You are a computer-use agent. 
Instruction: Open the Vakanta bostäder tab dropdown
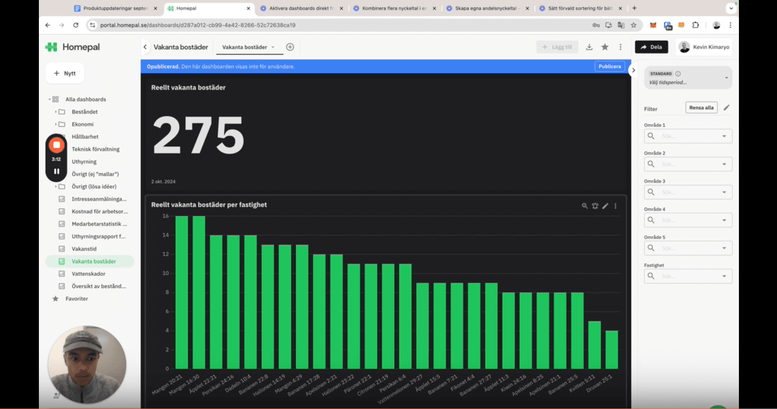(273, 47)
